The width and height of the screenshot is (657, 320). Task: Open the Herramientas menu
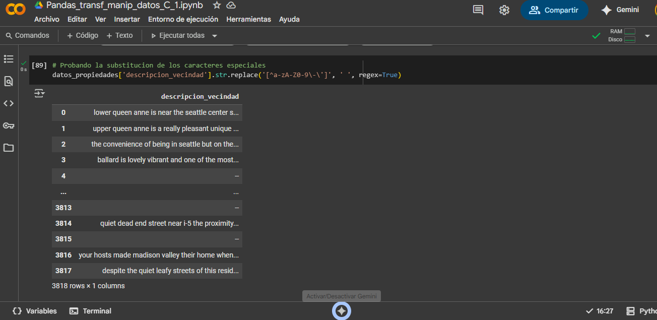coord(248,19)
